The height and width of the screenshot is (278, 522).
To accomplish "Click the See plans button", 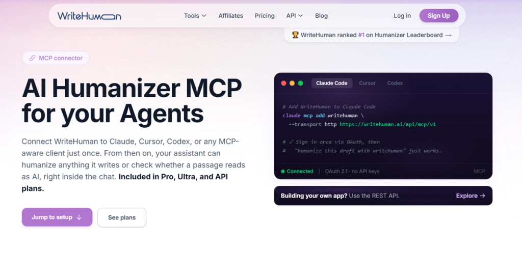I will pos(122,217).
